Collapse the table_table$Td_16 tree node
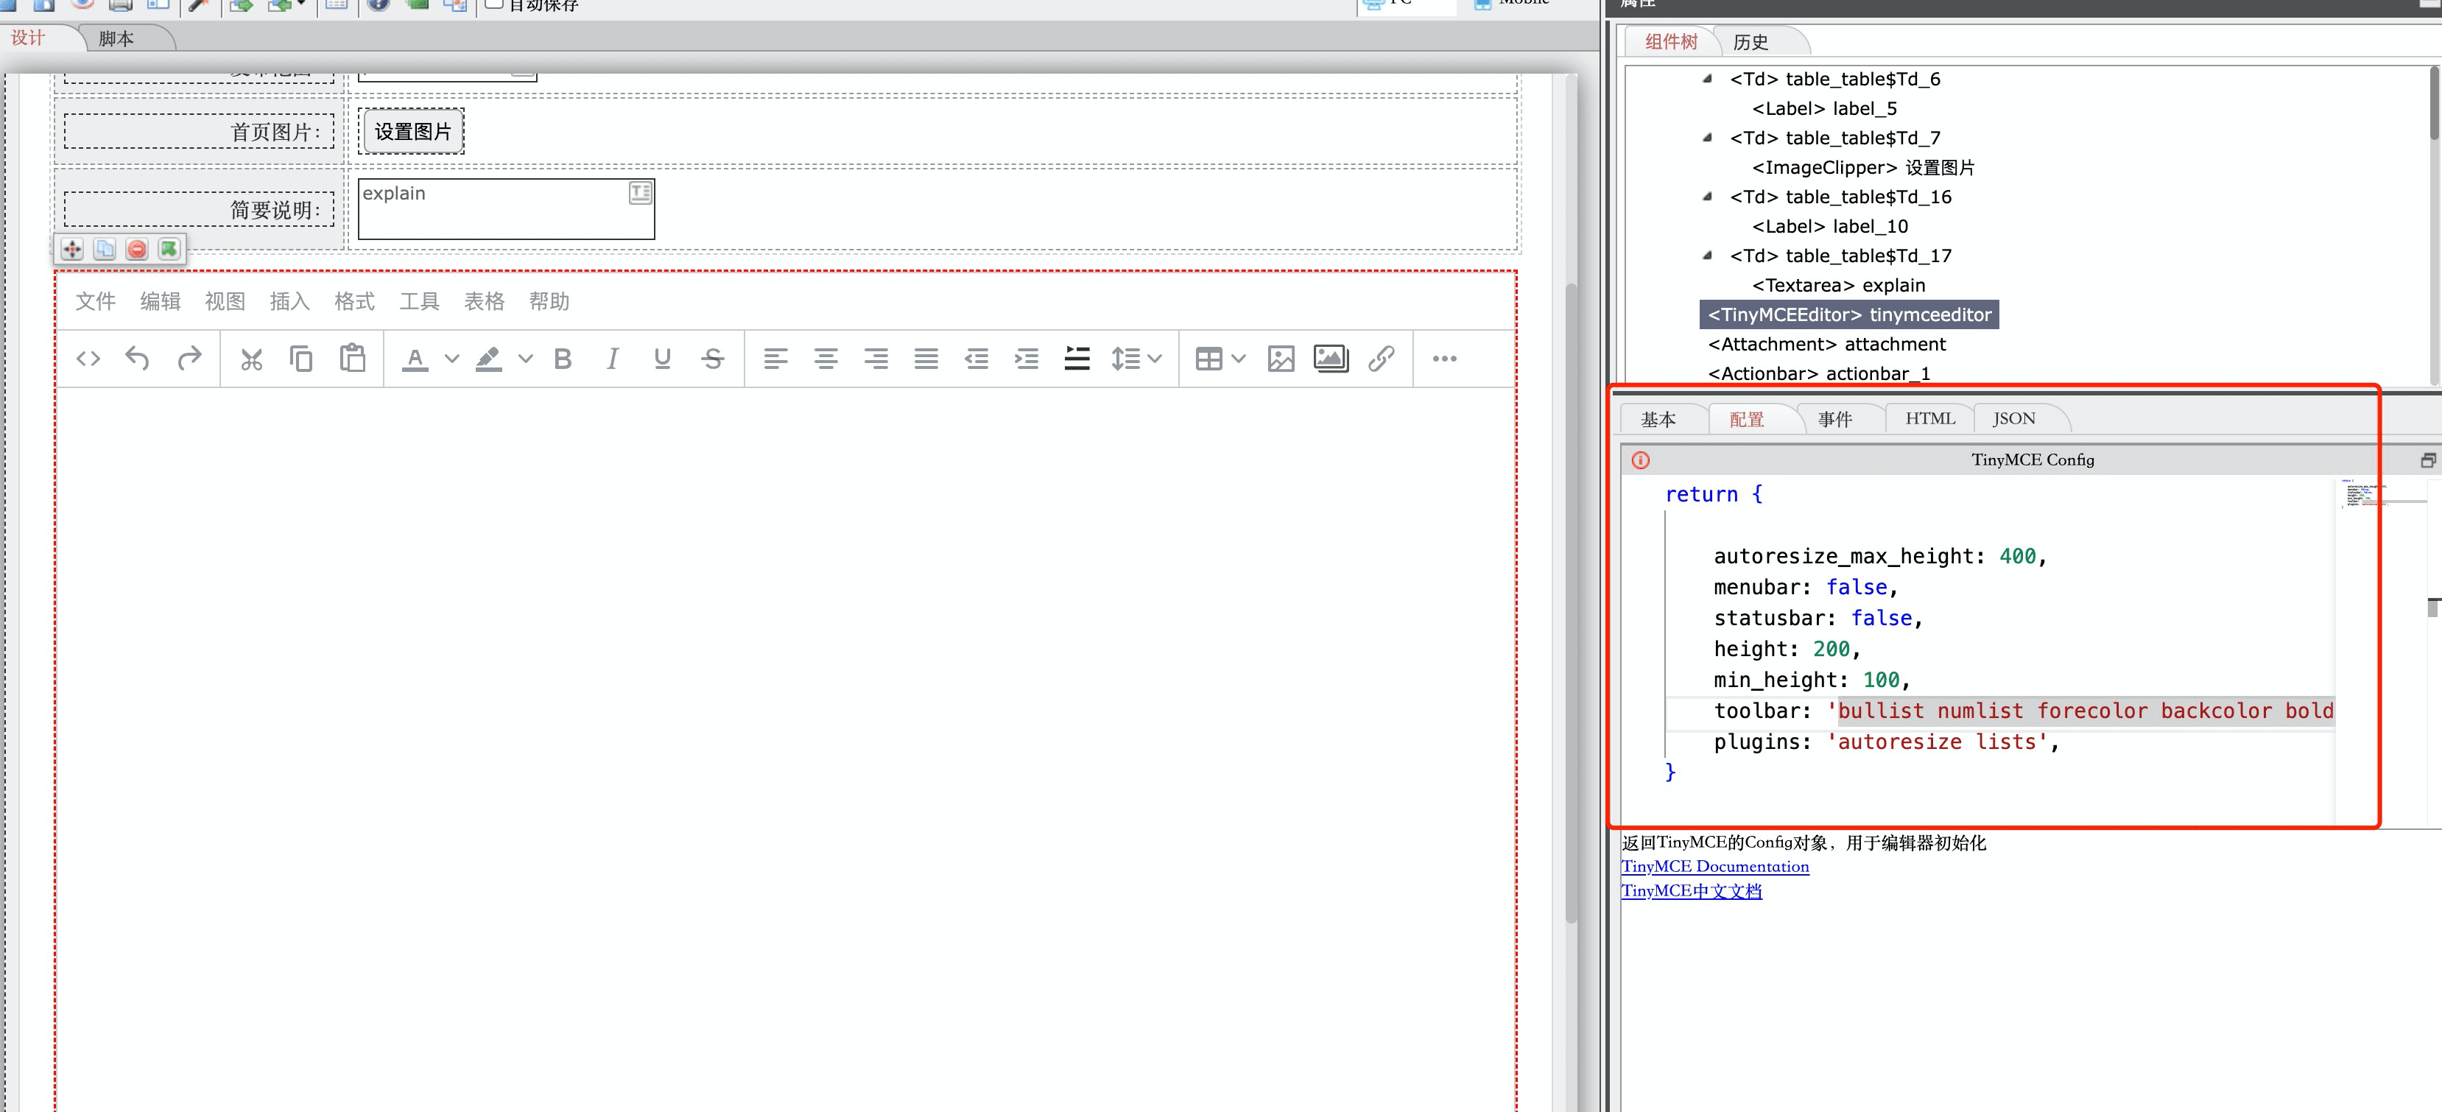2442x1112 pixels. coord(1707,196)
